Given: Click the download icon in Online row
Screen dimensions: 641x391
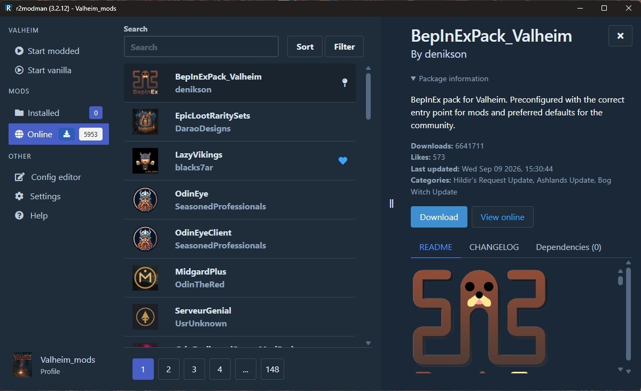Looking at the screenshot, I should pos(67,134).
